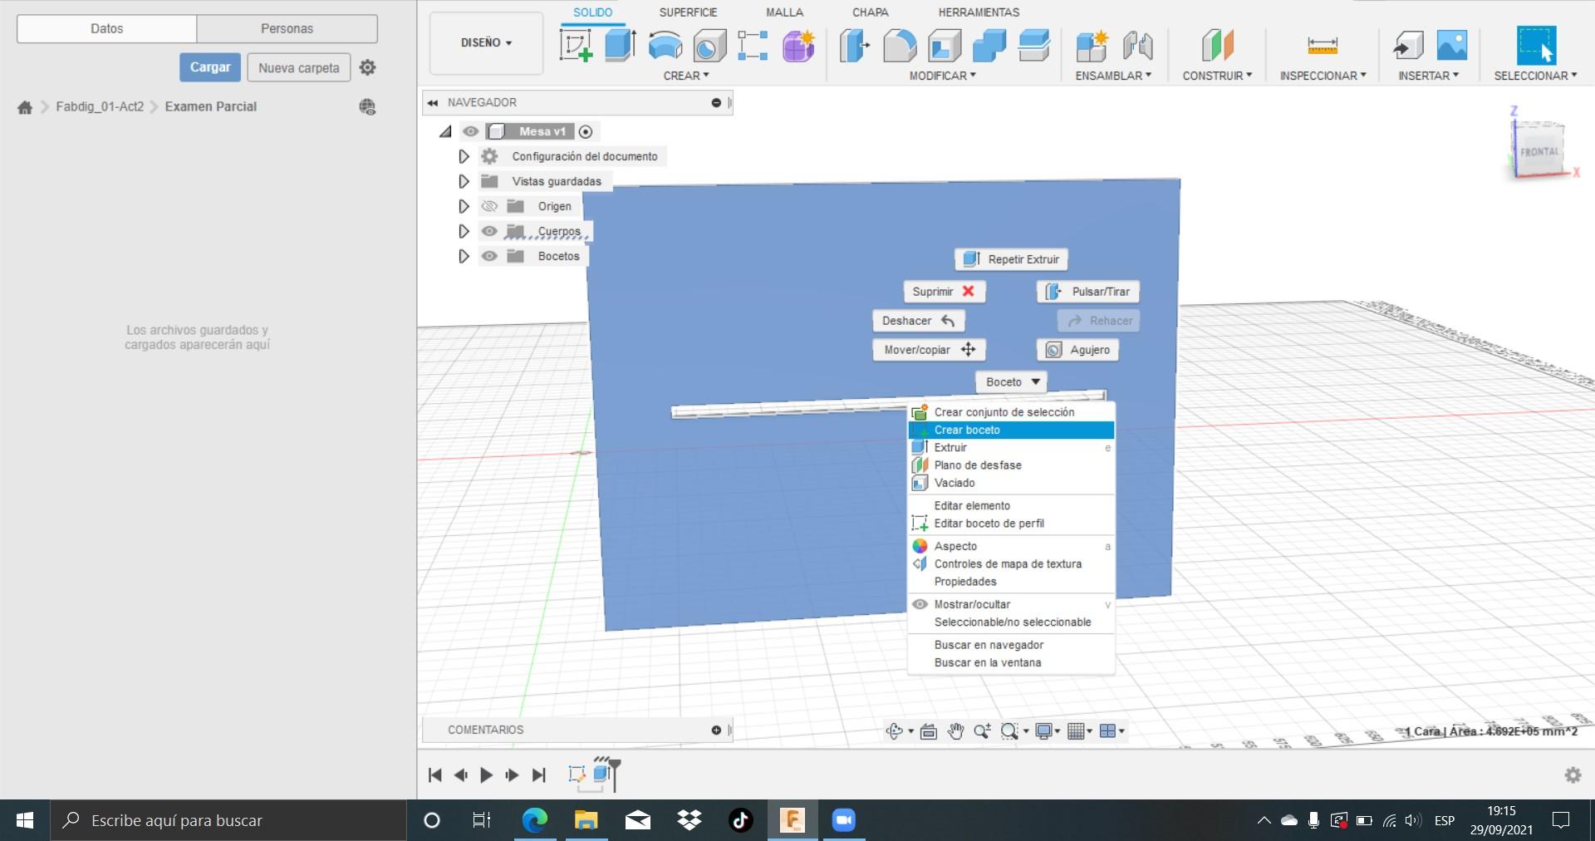Expand the Vistas guardadas folder
Viewport: 1595px width, 841px height.
pos(464,181)
